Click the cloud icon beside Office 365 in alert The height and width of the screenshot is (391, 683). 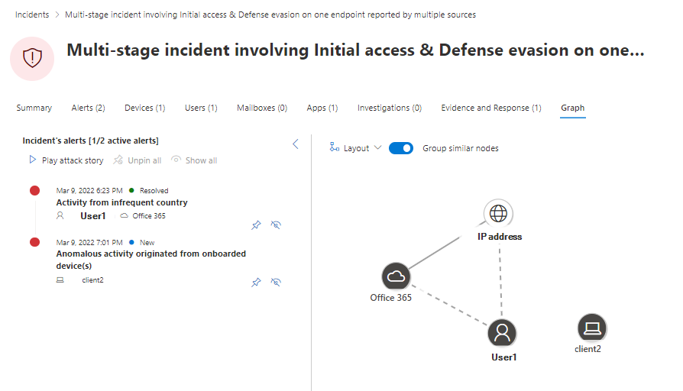pos(124,215)
